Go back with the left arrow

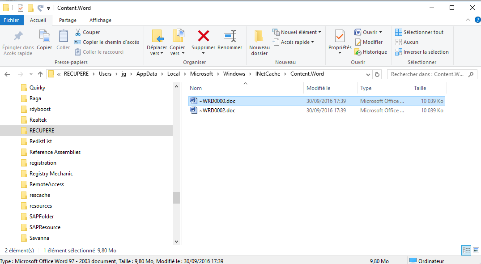click(7, 74)
